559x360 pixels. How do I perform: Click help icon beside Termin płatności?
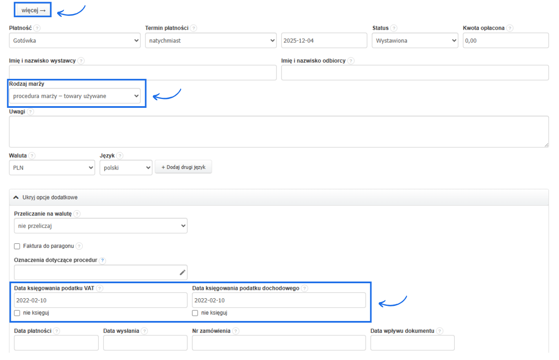click(193, 28)
